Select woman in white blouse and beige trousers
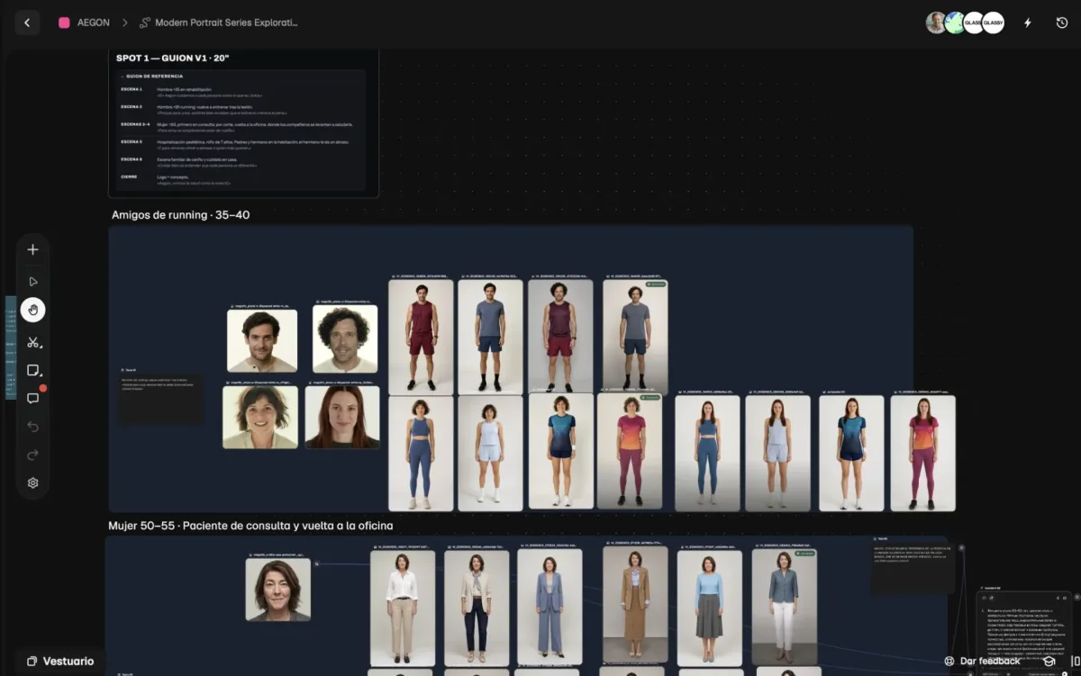This screenshot has width=1081, height=676. point(403,608)
